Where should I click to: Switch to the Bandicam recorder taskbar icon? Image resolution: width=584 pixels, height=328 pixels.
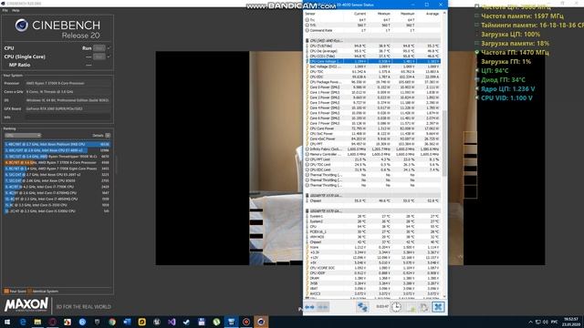246,322
